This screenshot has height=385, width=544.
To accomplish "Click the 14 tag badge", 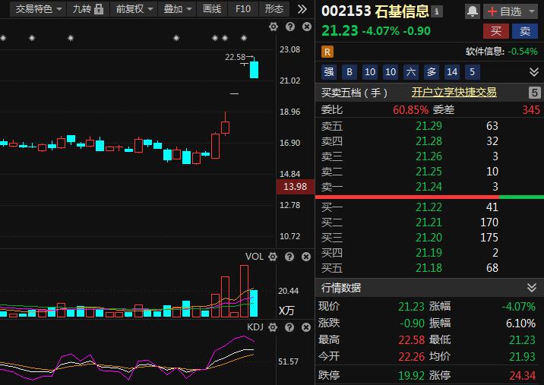I will point(452,72).
